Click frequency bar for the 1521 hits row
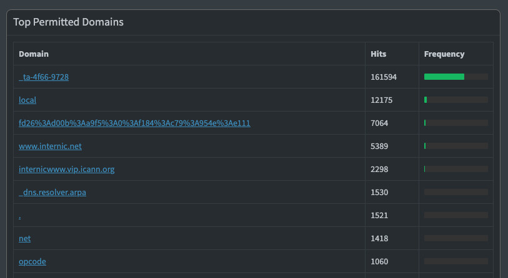508x278 pixels. click(456, 215)
